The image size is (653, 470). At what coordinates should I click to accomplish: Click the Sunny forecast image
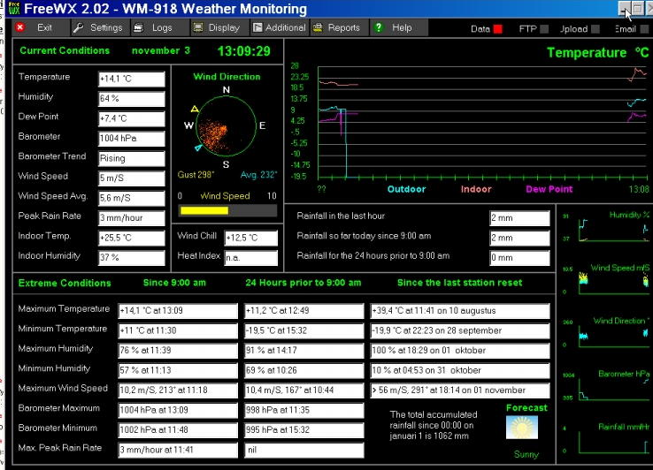(522, 428)
